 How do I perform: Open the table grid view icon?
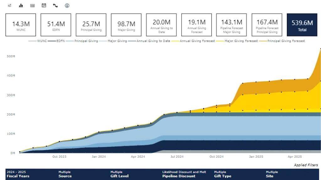click(32, 6)
